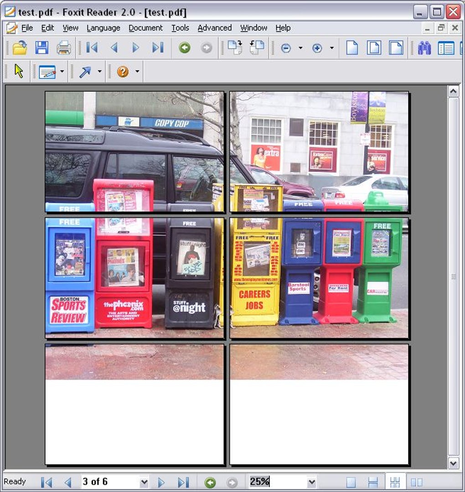
Task: Click the list-layout panel icon beside binoculars
Action: (x=446, y=48)
